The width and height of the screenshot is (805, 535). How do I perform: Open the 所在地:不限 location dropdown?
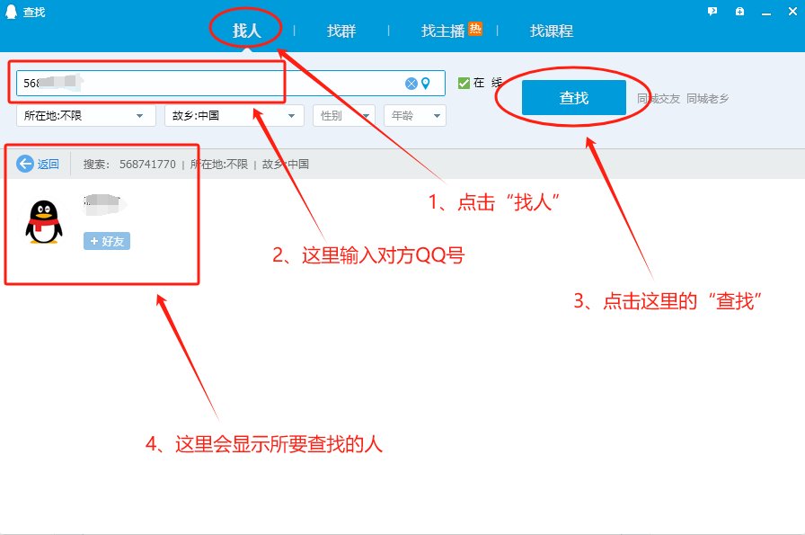85,115
